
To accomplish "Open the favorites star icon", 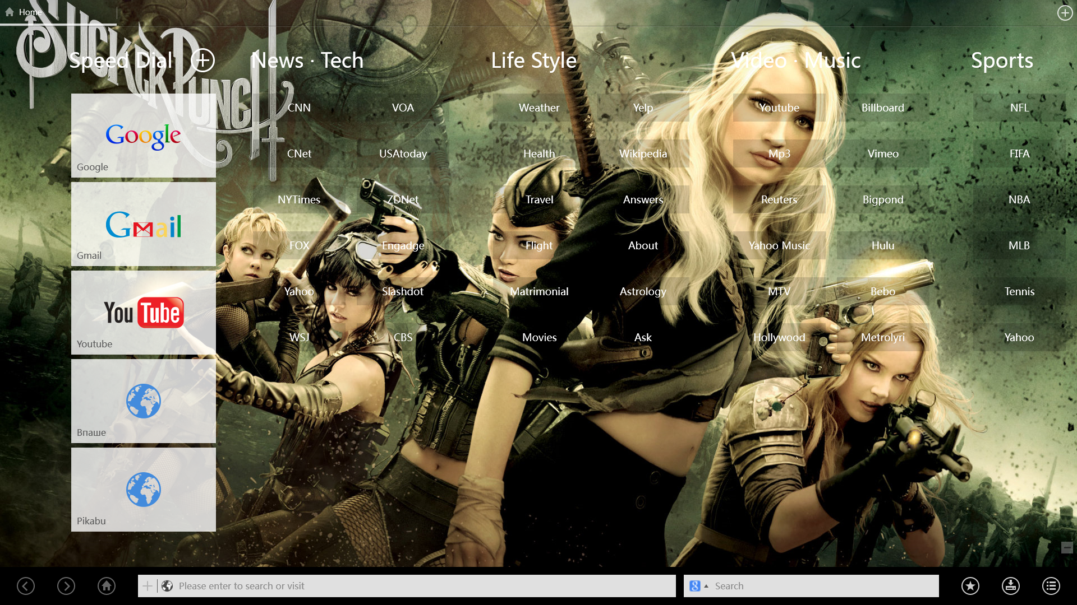I will [970, 586].
